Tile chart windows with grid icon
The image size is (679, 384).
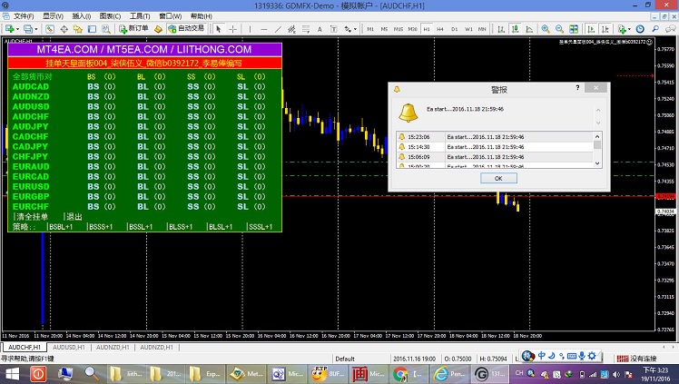(574, 28)
